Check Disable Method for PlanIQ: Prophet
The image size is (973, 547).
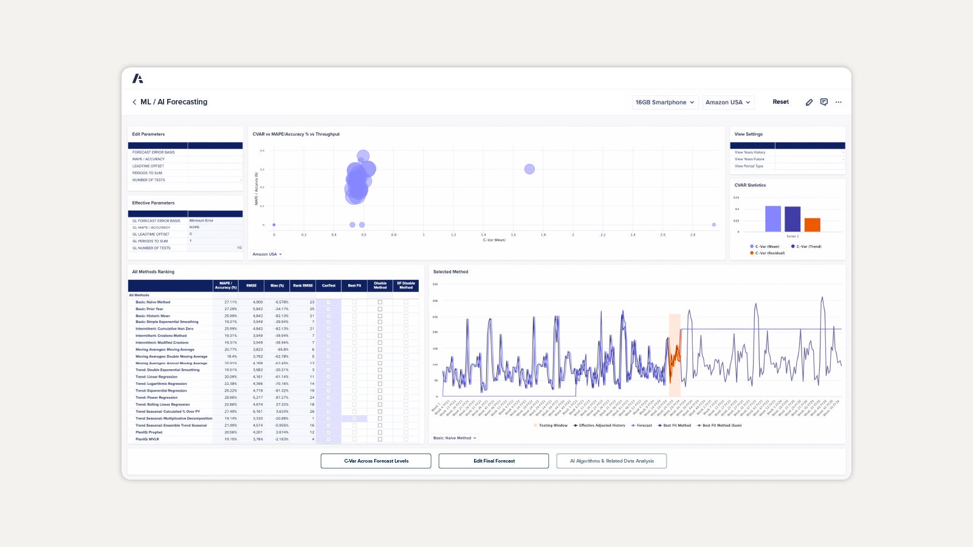coord(380,432)
